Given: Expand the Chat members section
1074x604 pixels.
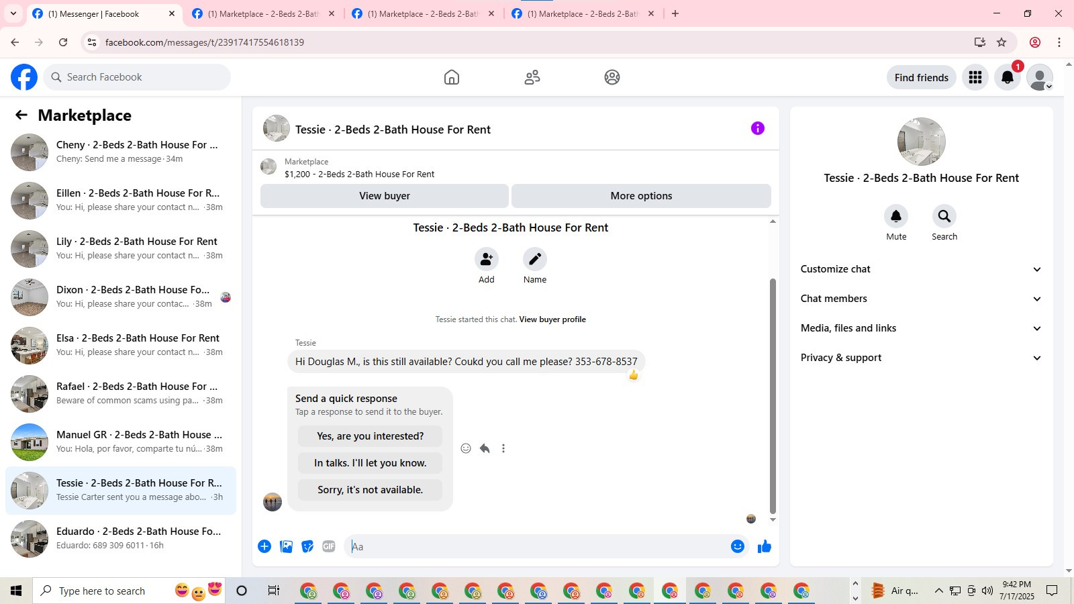Looking at the screenshot, I should tap(921, 299).
